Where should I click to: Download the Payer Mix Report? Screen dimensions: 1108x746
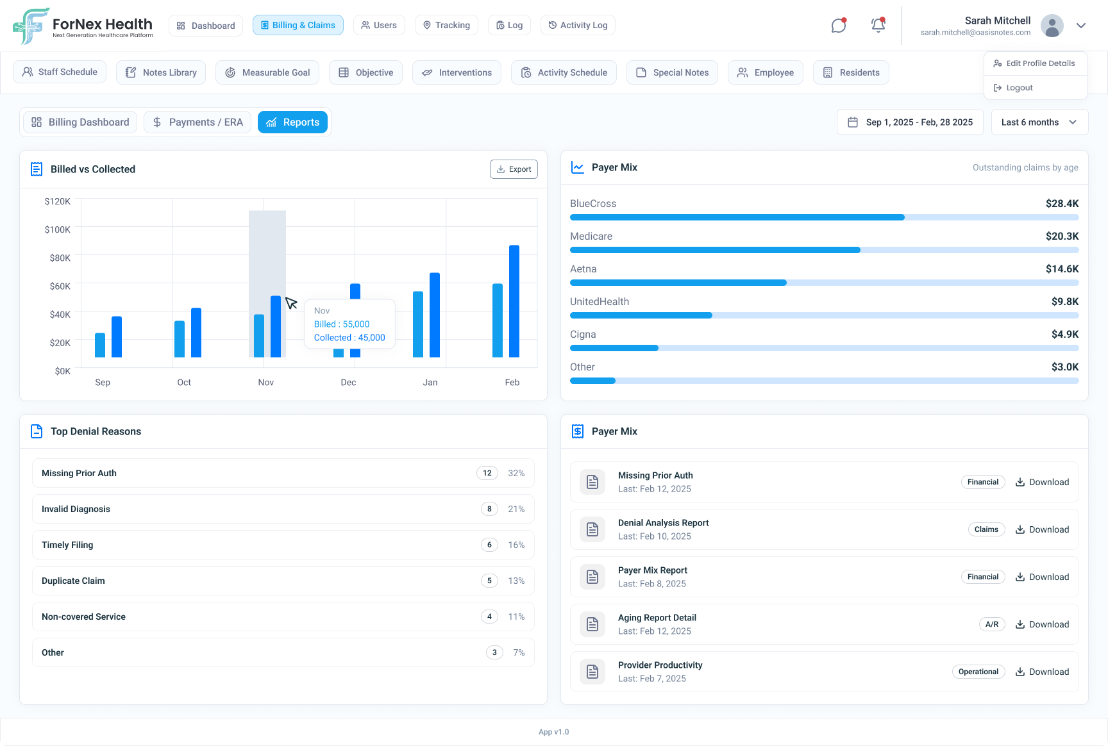pos(1042,577)
